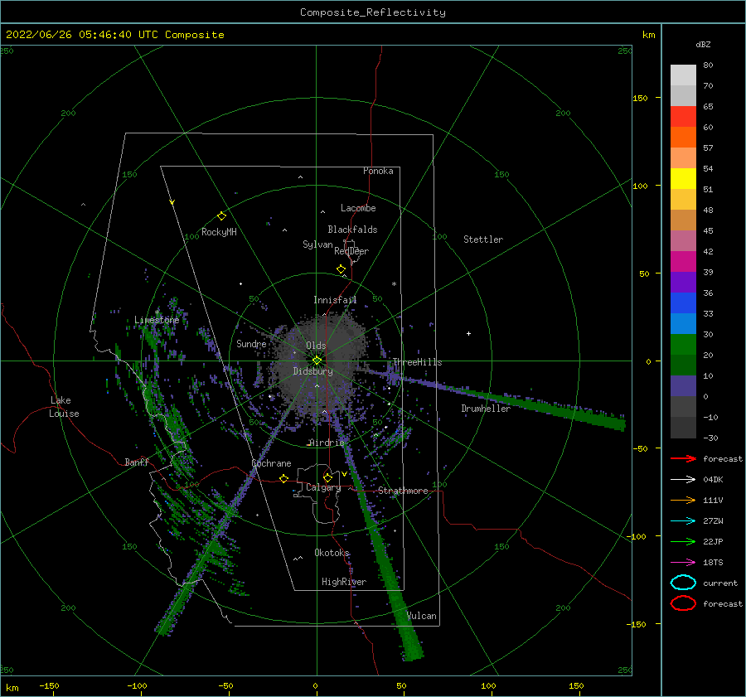Click the Vulcan town label
The height and width of the screenshot is (697, 746).
(422, 616)
